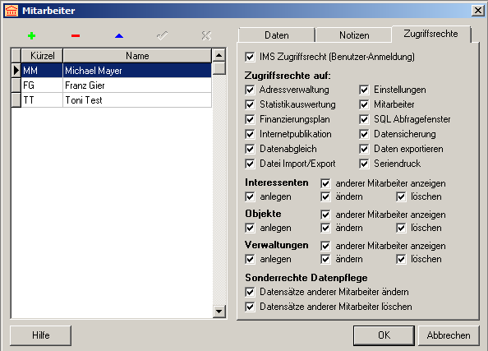This screenshot has height=351, width=488.
Task: Toggle Verwaltungen anderer Mitarbeiter anzeigen
Action: [x=325, y=246]
